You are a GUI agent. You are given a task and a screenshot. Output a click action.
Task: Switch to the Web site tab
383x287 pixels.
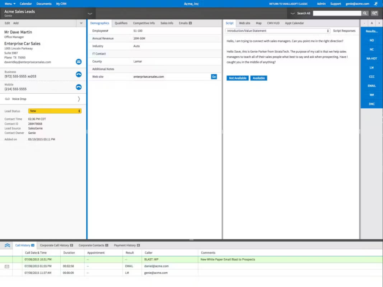[x=244, y=23]
